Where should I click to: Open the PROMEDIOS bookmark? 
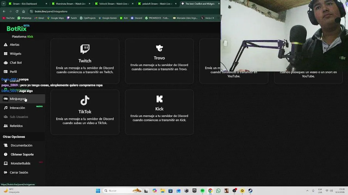click(x=157, y=18)
